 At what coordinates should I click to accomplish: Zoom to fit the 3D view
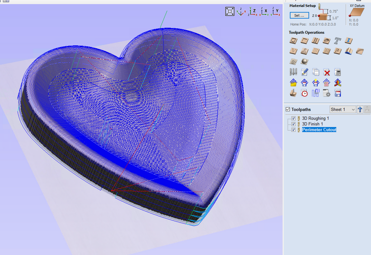pos(230,12)
